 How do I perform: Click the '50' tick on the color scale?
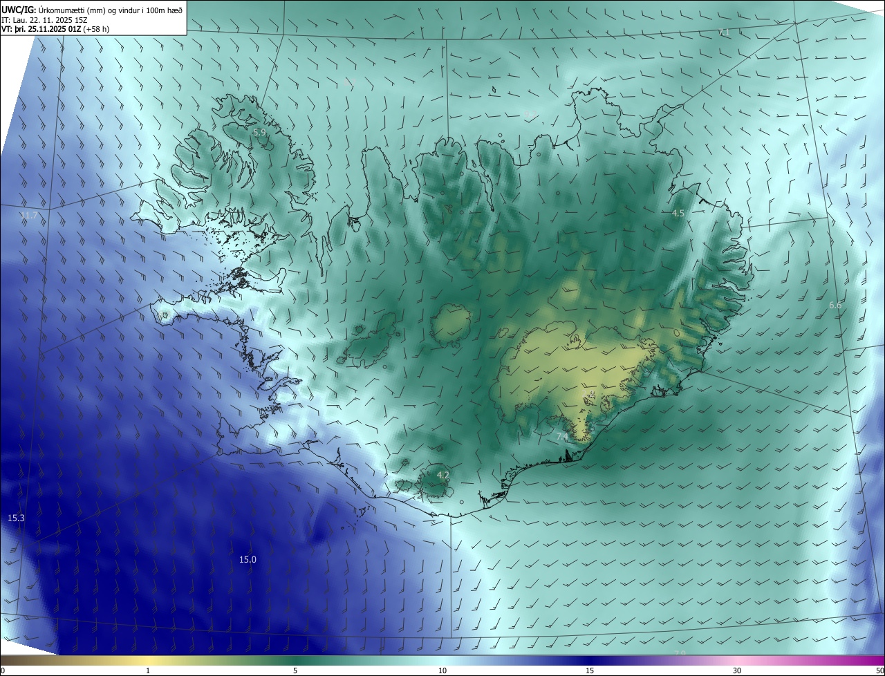(x=879, y=670)
